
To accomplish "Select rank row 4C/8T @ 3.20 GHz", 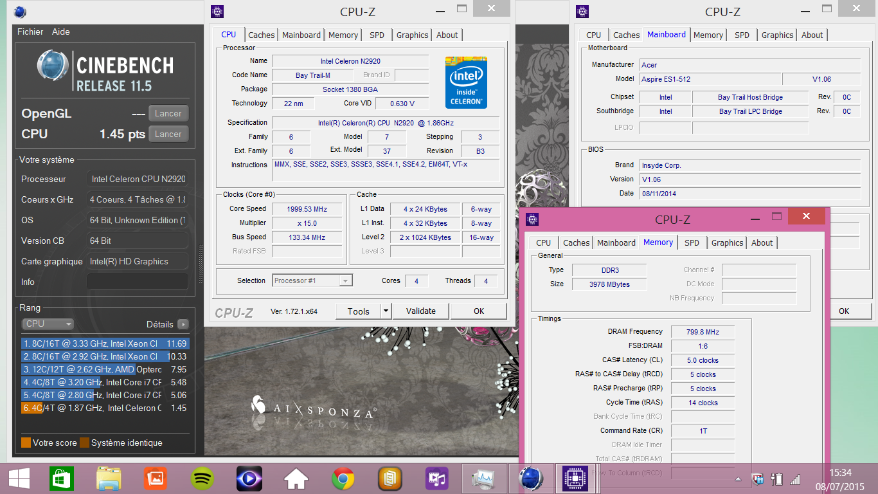I will point(105,382).
